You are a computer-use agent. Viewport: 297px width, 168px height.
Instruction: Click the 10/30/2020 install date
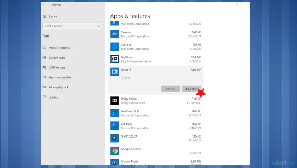(x=194, y=103)
